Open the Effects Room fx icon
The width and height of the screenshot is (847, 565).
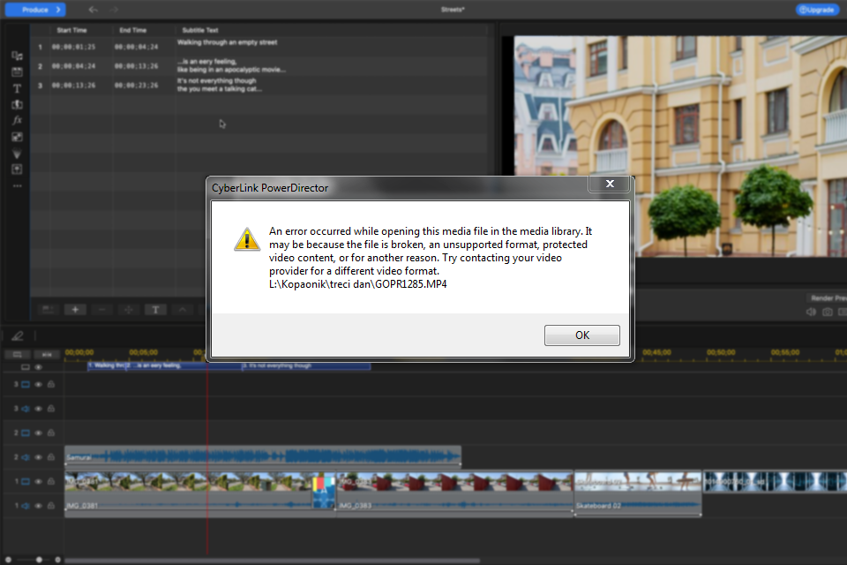18,121
